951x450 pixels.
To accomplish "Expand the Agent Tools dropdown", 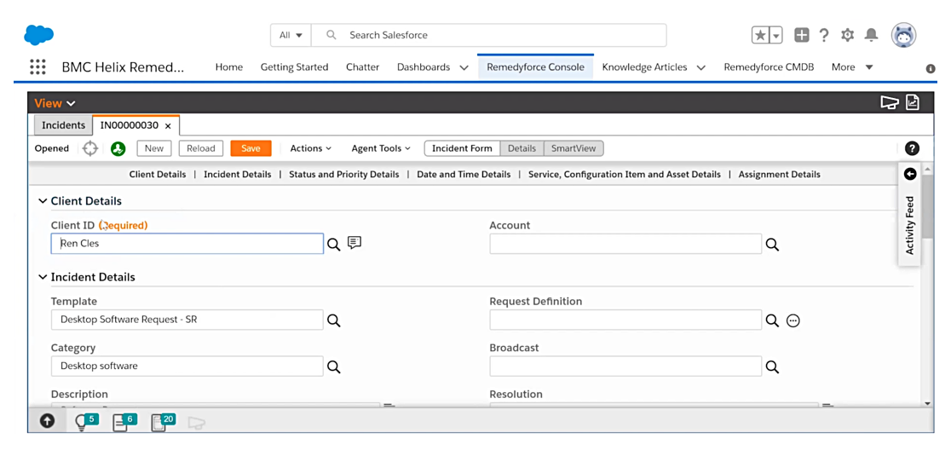I will pyautogui.click(x=380, y=148).
